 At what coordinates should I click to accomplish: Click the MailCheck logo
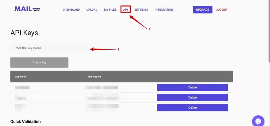click(x=27, y=9)
